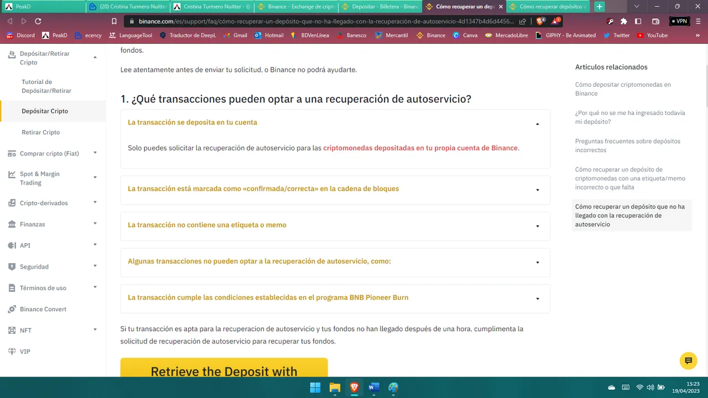
Task: Open the Brave main hamburger menu
Action: click(x=698, y=21)
